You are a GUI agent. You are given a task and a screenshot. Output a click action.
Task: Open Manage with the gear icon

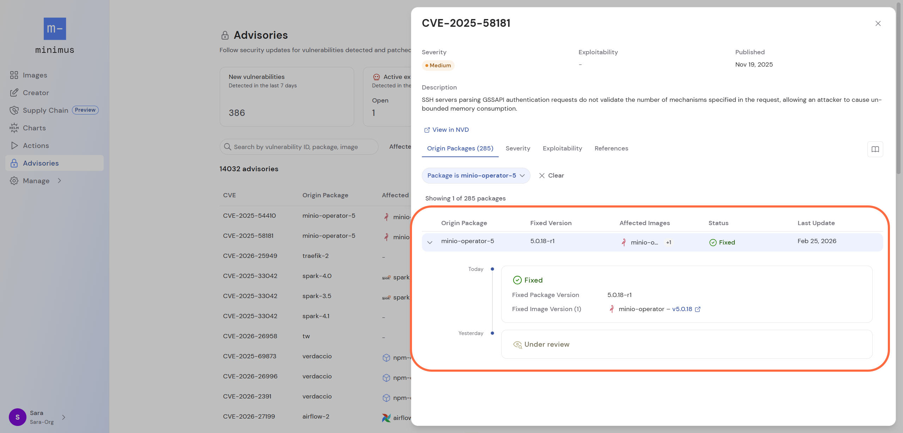(14, 181)
